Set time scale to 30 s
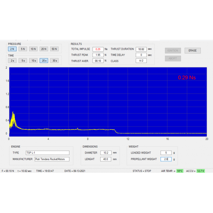Viewport: 213px width, 213px height. 54,61
